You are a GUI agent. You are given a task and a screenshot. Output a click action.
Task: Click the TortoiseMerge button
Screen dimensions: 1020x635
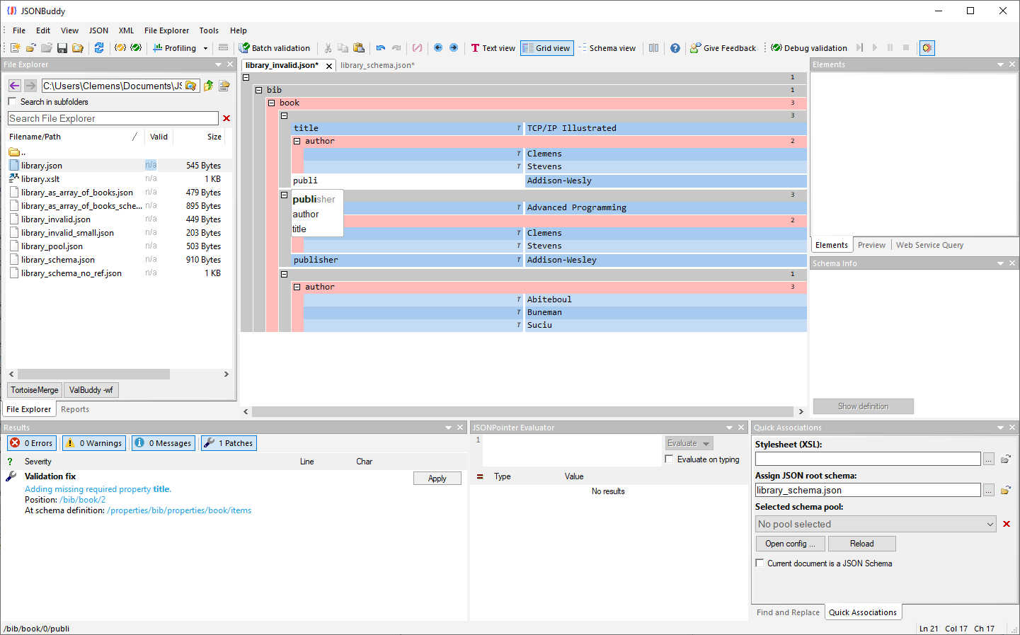coord(35,390)
